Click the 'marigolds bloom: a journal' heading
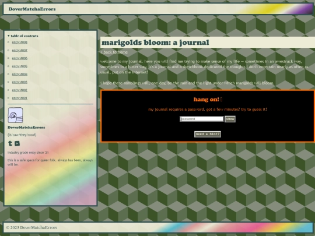The width and height of the screenshot is (315, 236). pos(155,43)
